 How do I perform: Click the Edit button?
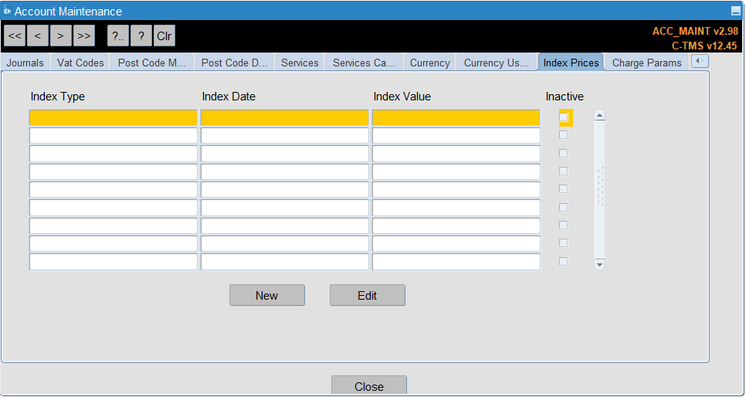click(x=368, y=295)
